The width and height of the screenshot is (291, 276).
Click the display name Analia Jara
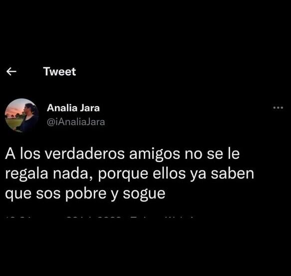pyautogui.click(x=73, y=108)
